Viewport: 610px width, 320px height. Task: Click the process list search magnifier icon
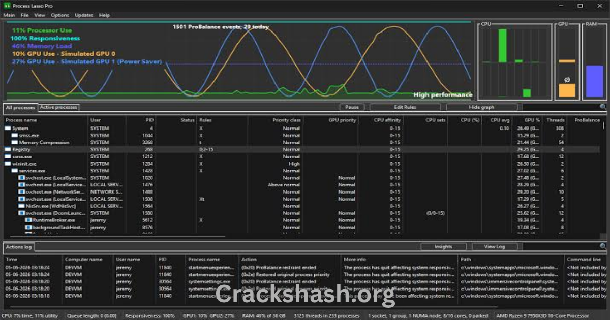click(603, 107)
